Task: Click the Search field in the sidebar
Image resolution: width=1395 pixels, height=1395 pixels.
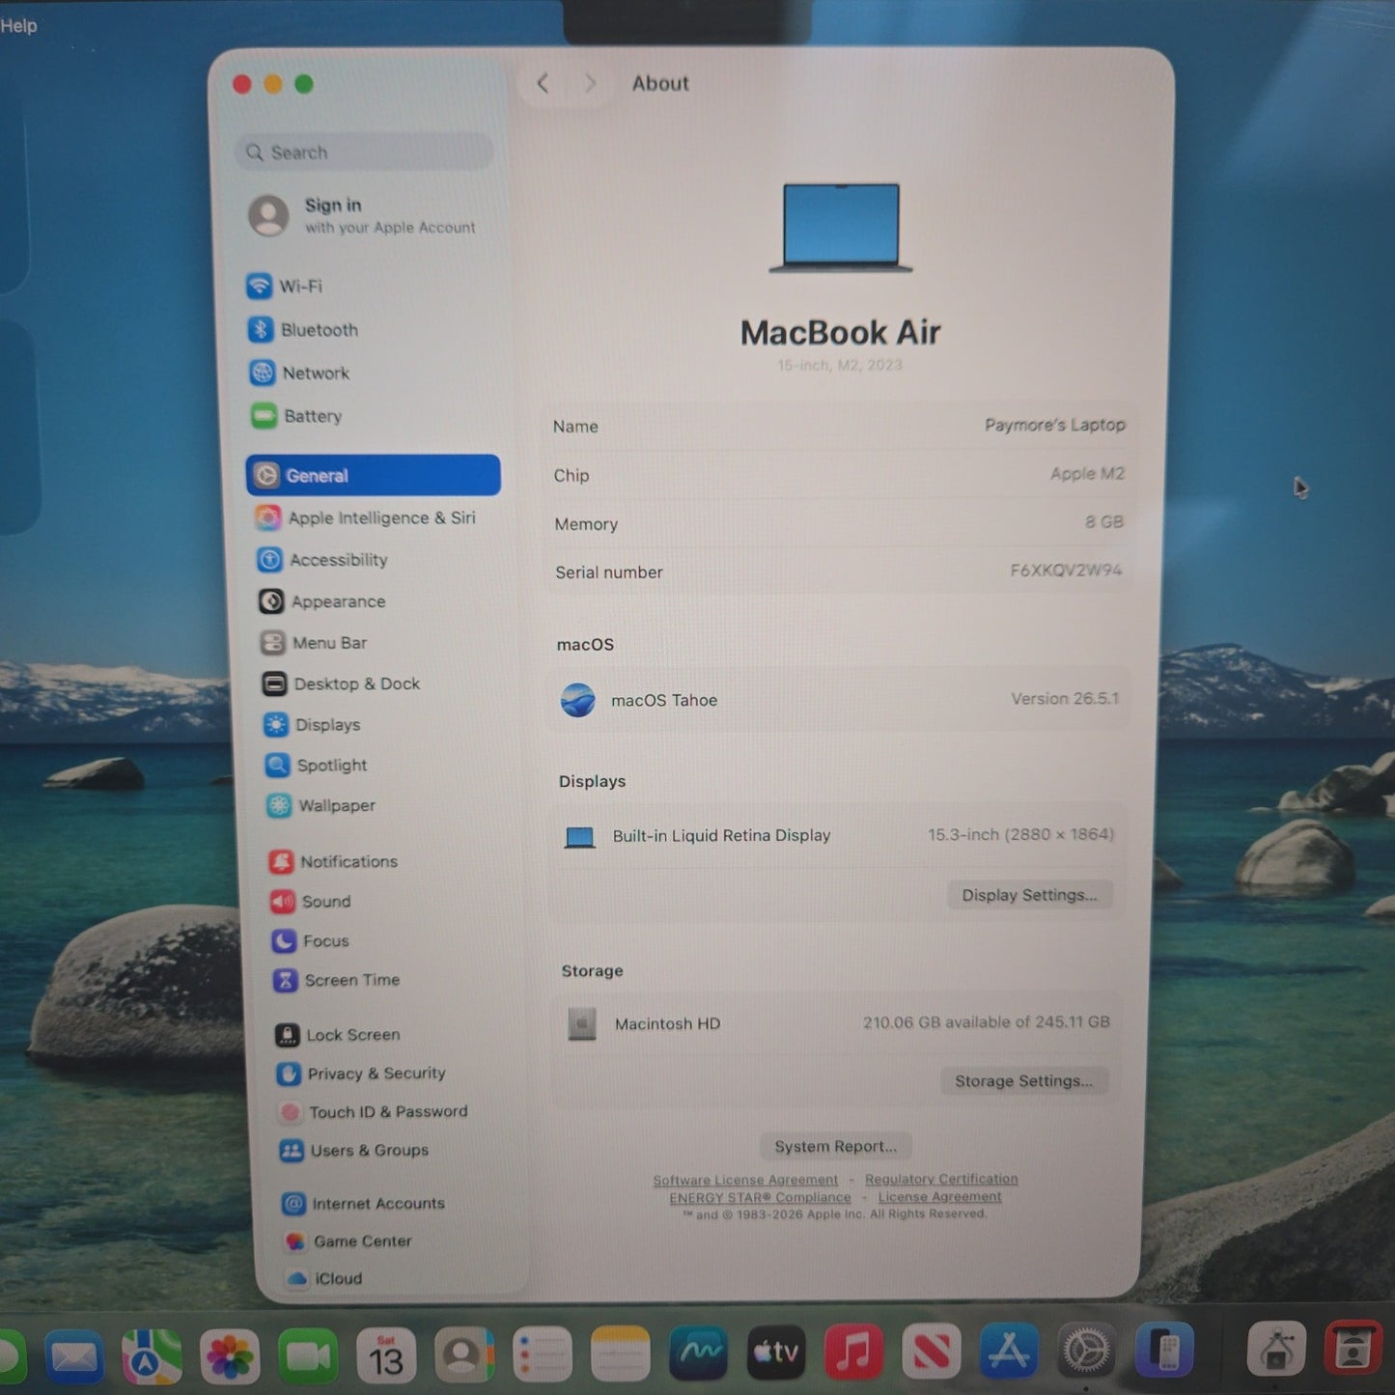Action: tap(364, 153)
